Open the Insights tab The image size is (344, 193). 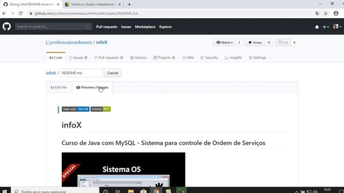tap(233, 57)
